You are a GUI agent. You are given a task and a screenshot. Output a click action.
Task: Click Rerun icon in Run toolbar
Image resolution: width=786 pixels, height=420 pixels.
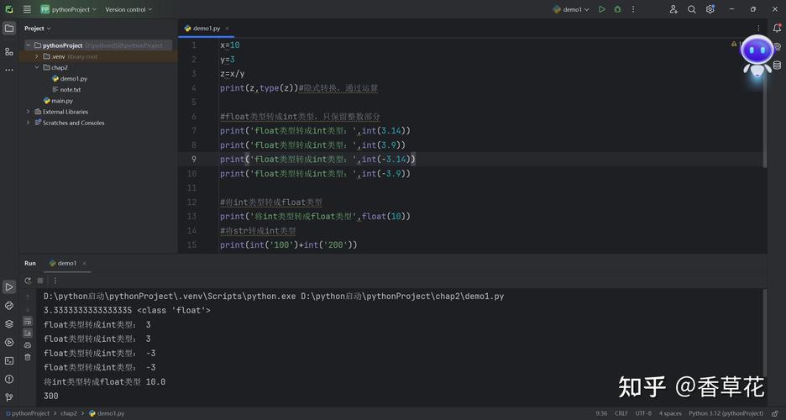[28, 281]
